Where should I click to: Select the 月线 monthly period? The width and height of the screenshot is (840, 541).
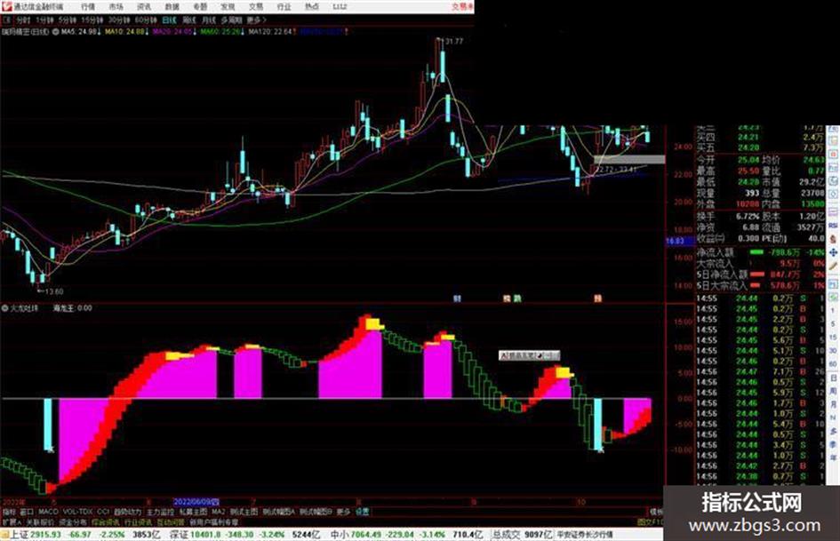(x=209, y=20)
